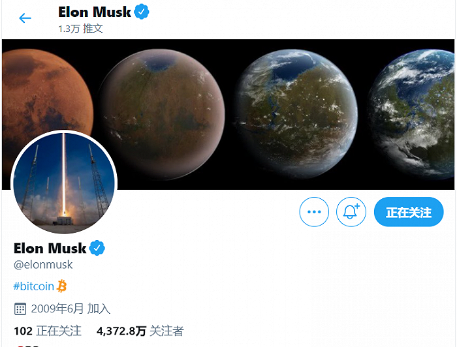Click verified badge next to profile name

coord(97,248)
